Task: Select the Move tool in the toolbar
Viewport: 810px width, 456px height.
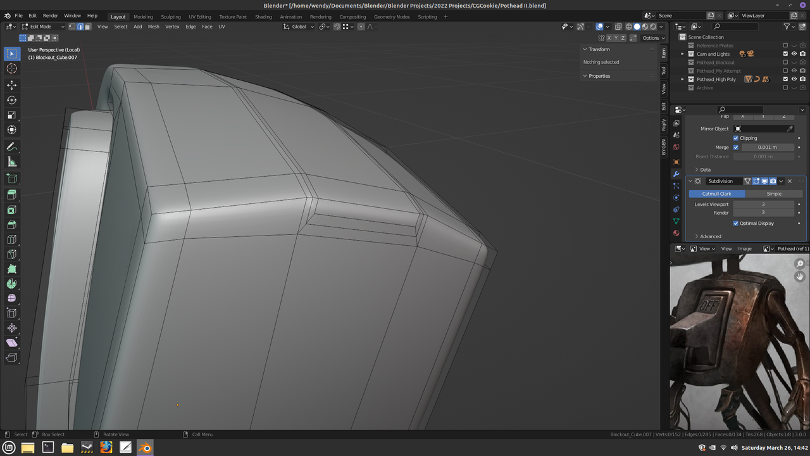Action: tap(11, 84)
